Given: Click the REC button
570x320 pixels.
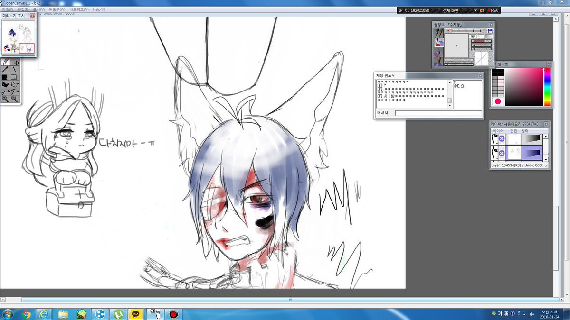Looking at the screenshot, I should tap(493, 10).
